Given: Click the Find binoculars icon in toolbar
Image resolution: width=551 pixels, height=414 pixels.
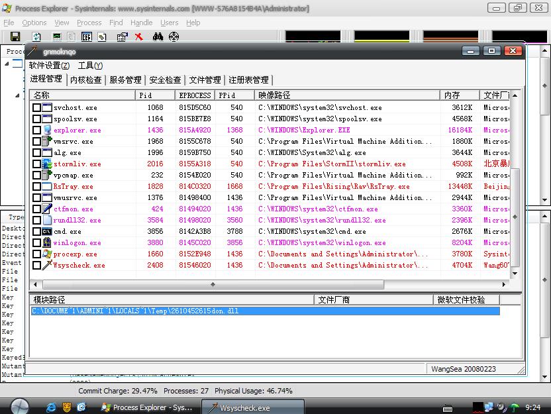Looking at the screenshot, I should coord(158,36).
